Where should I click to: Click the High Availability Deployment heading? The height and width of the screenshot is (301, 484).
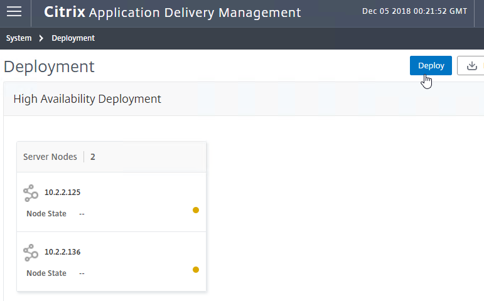[x=87, y=99]
